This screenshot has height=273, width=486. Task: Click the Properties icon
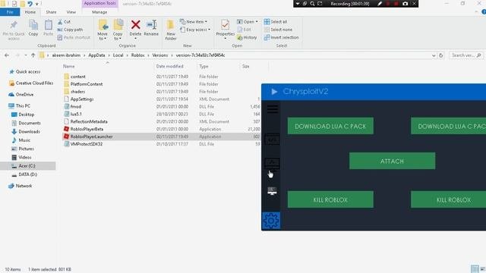226,25
